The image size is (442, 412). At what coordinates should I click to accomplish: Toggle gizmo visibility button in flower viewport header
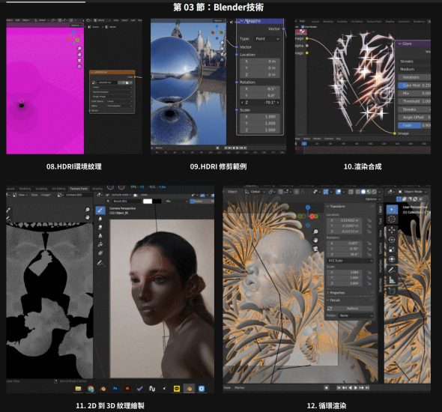326,192
